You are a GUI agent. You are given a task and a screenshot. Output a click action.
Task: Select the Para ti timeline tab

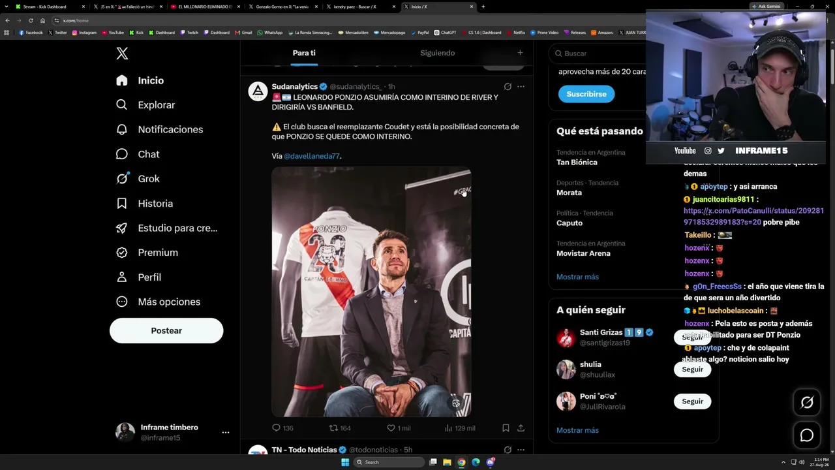click(304, 53)
